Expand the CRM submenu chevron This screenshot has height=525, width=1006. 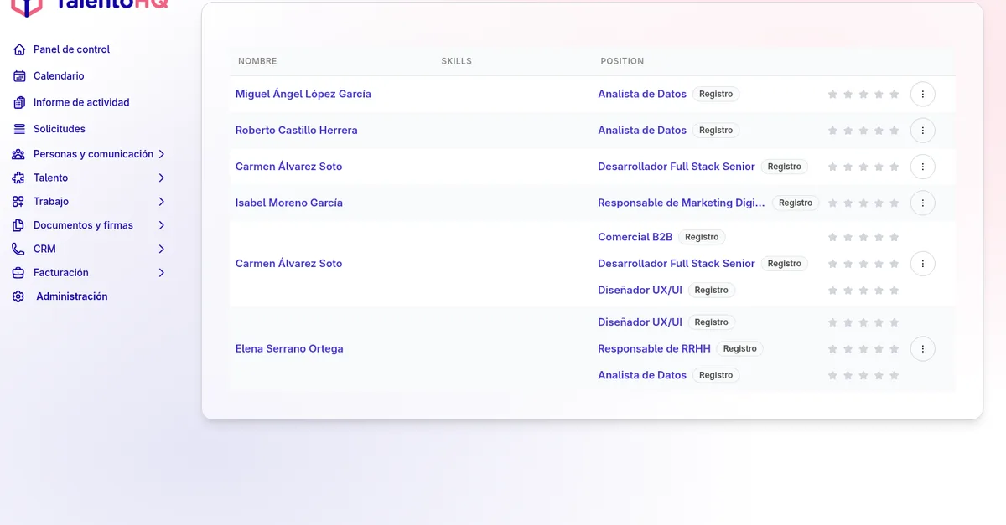point(162,249)
